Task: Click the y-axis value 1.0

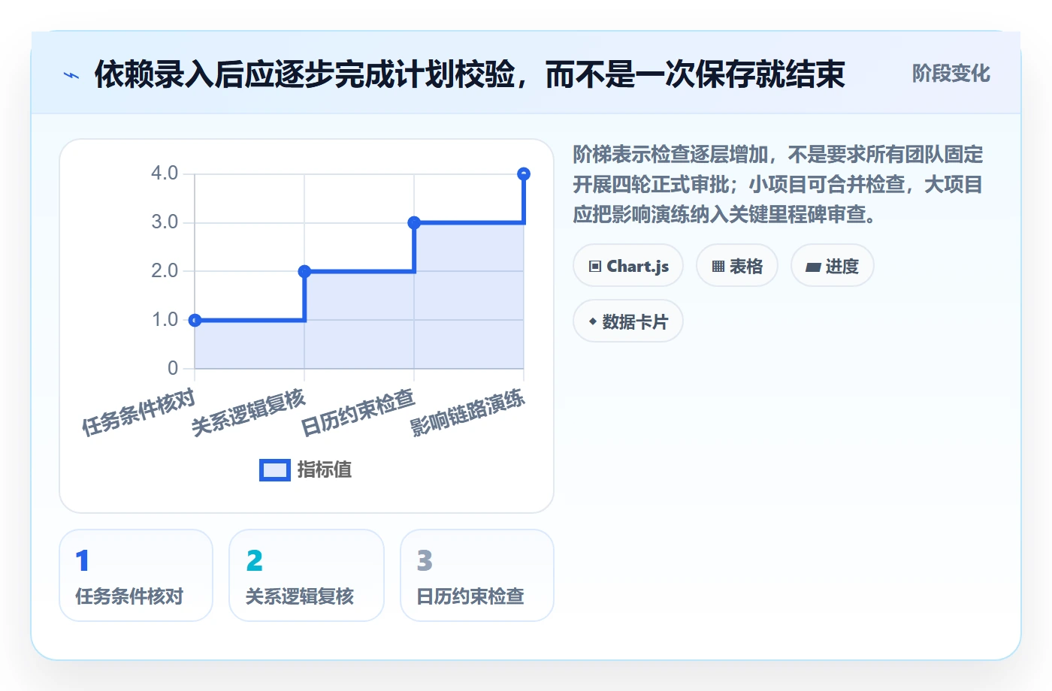Action: coord(165,320)
